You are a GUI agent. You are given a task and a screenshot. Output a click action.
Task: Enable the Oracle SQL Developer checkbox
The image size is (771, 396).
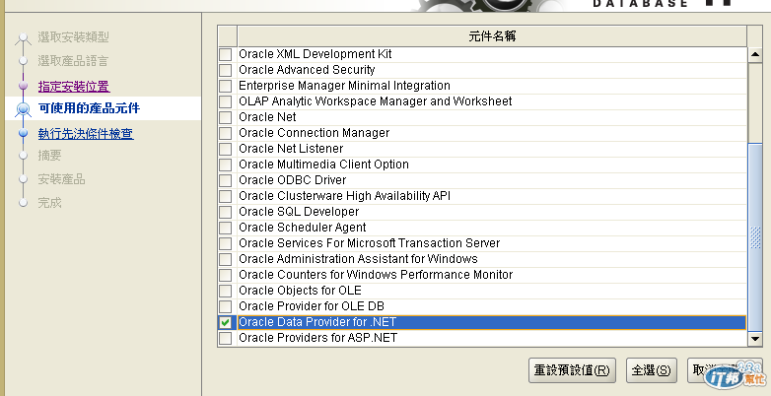(x=225, y=212)
